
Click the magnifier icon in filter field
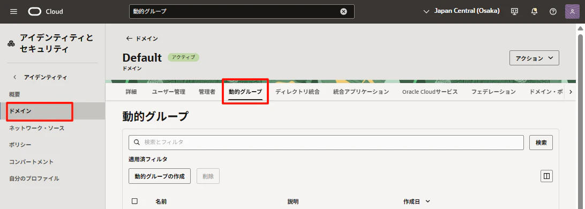point(137,142)
